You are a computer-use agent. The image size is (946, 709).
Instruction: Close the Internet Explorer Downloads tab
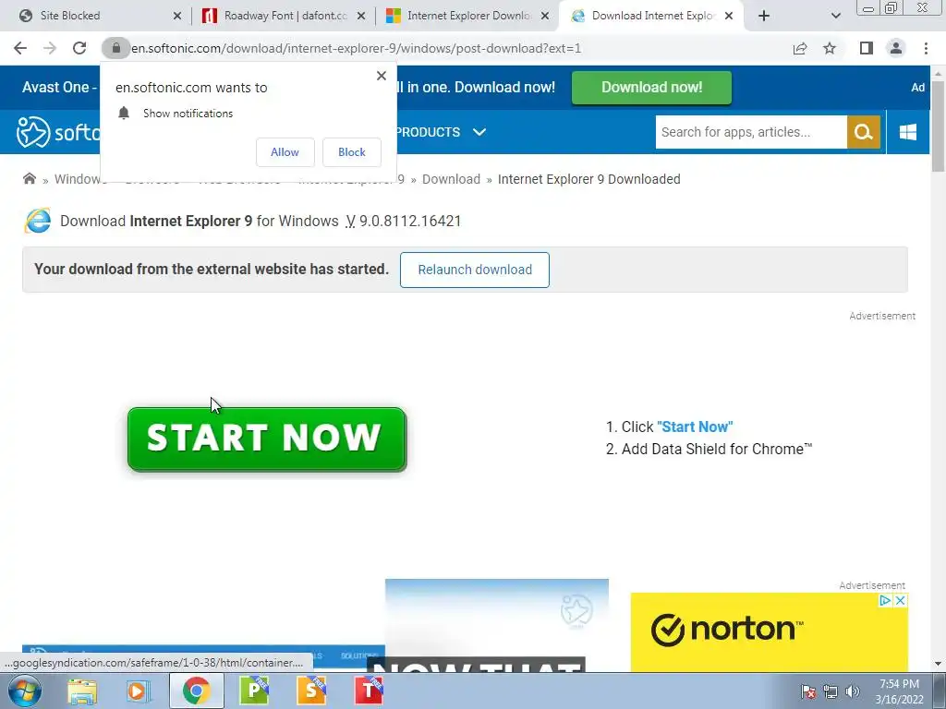[x=545, y=16]
